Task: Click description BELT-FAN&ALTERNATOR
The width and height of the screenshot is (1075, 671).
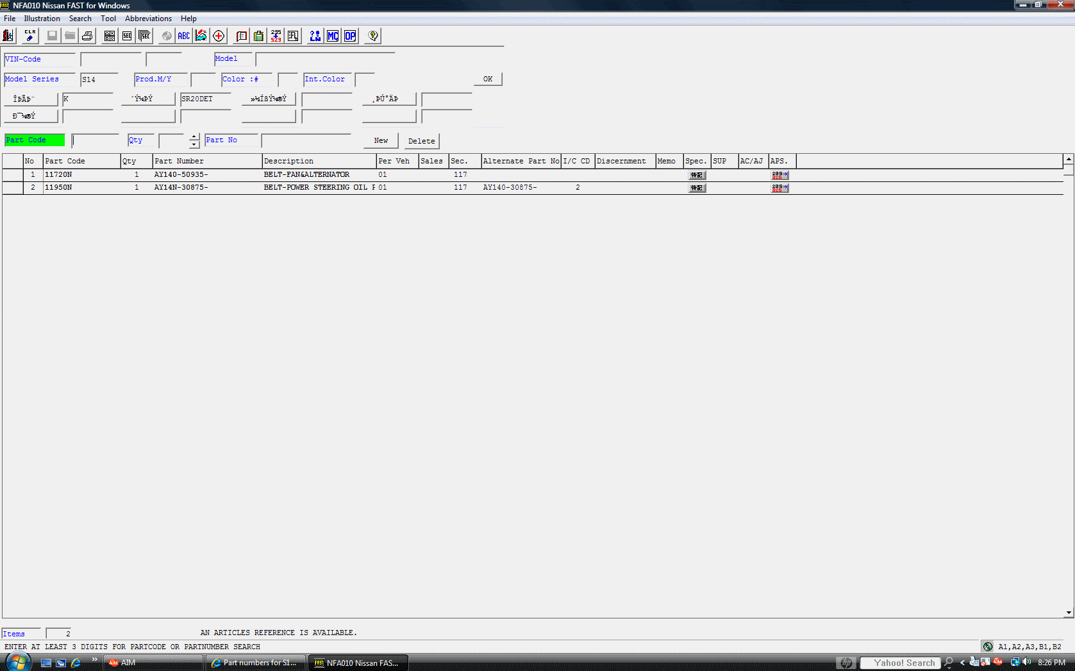Action: click(x=306, y=174)
